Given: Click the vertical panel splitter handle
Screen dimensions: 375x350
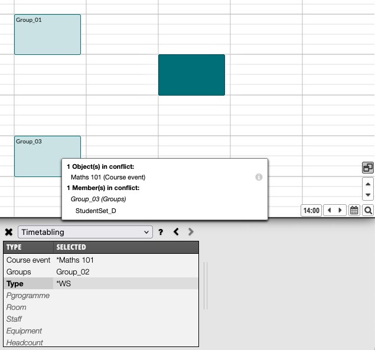Looking at the screenshot, I should coord(206,286).
